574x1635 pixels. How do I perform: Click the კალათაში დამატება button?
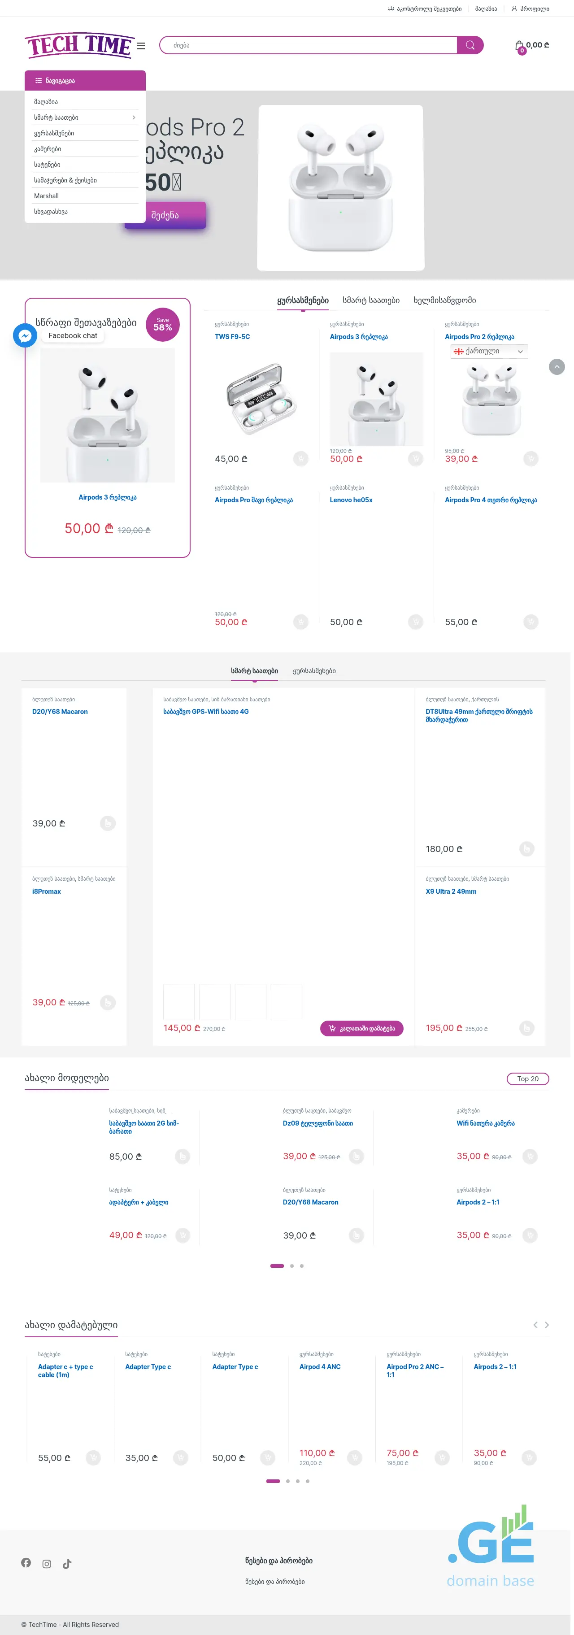(361, 1028)
